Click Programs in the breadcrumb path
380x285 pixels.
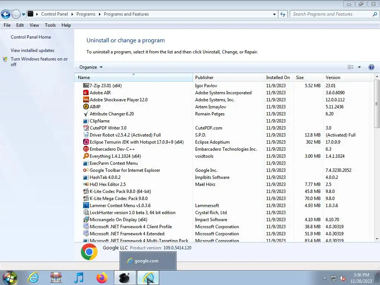click(x=86, y=14)
